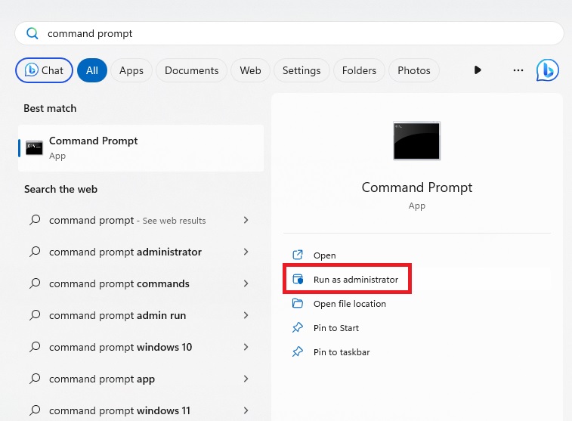Click the 'Best match' heading text

(50, 108)
